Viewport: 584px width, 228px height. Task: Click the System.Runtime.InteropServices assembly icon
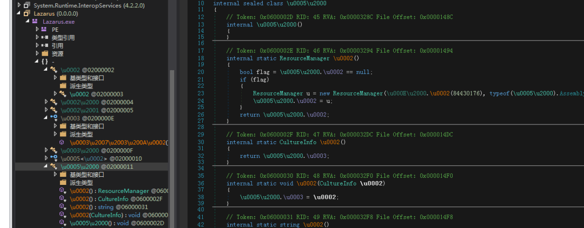pos(26,5)
